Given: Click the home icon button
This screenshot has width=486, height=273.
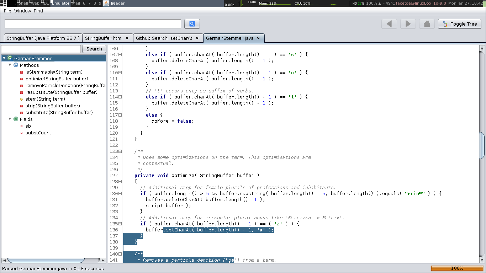Looking at the screenshot, I should (427, 24).
